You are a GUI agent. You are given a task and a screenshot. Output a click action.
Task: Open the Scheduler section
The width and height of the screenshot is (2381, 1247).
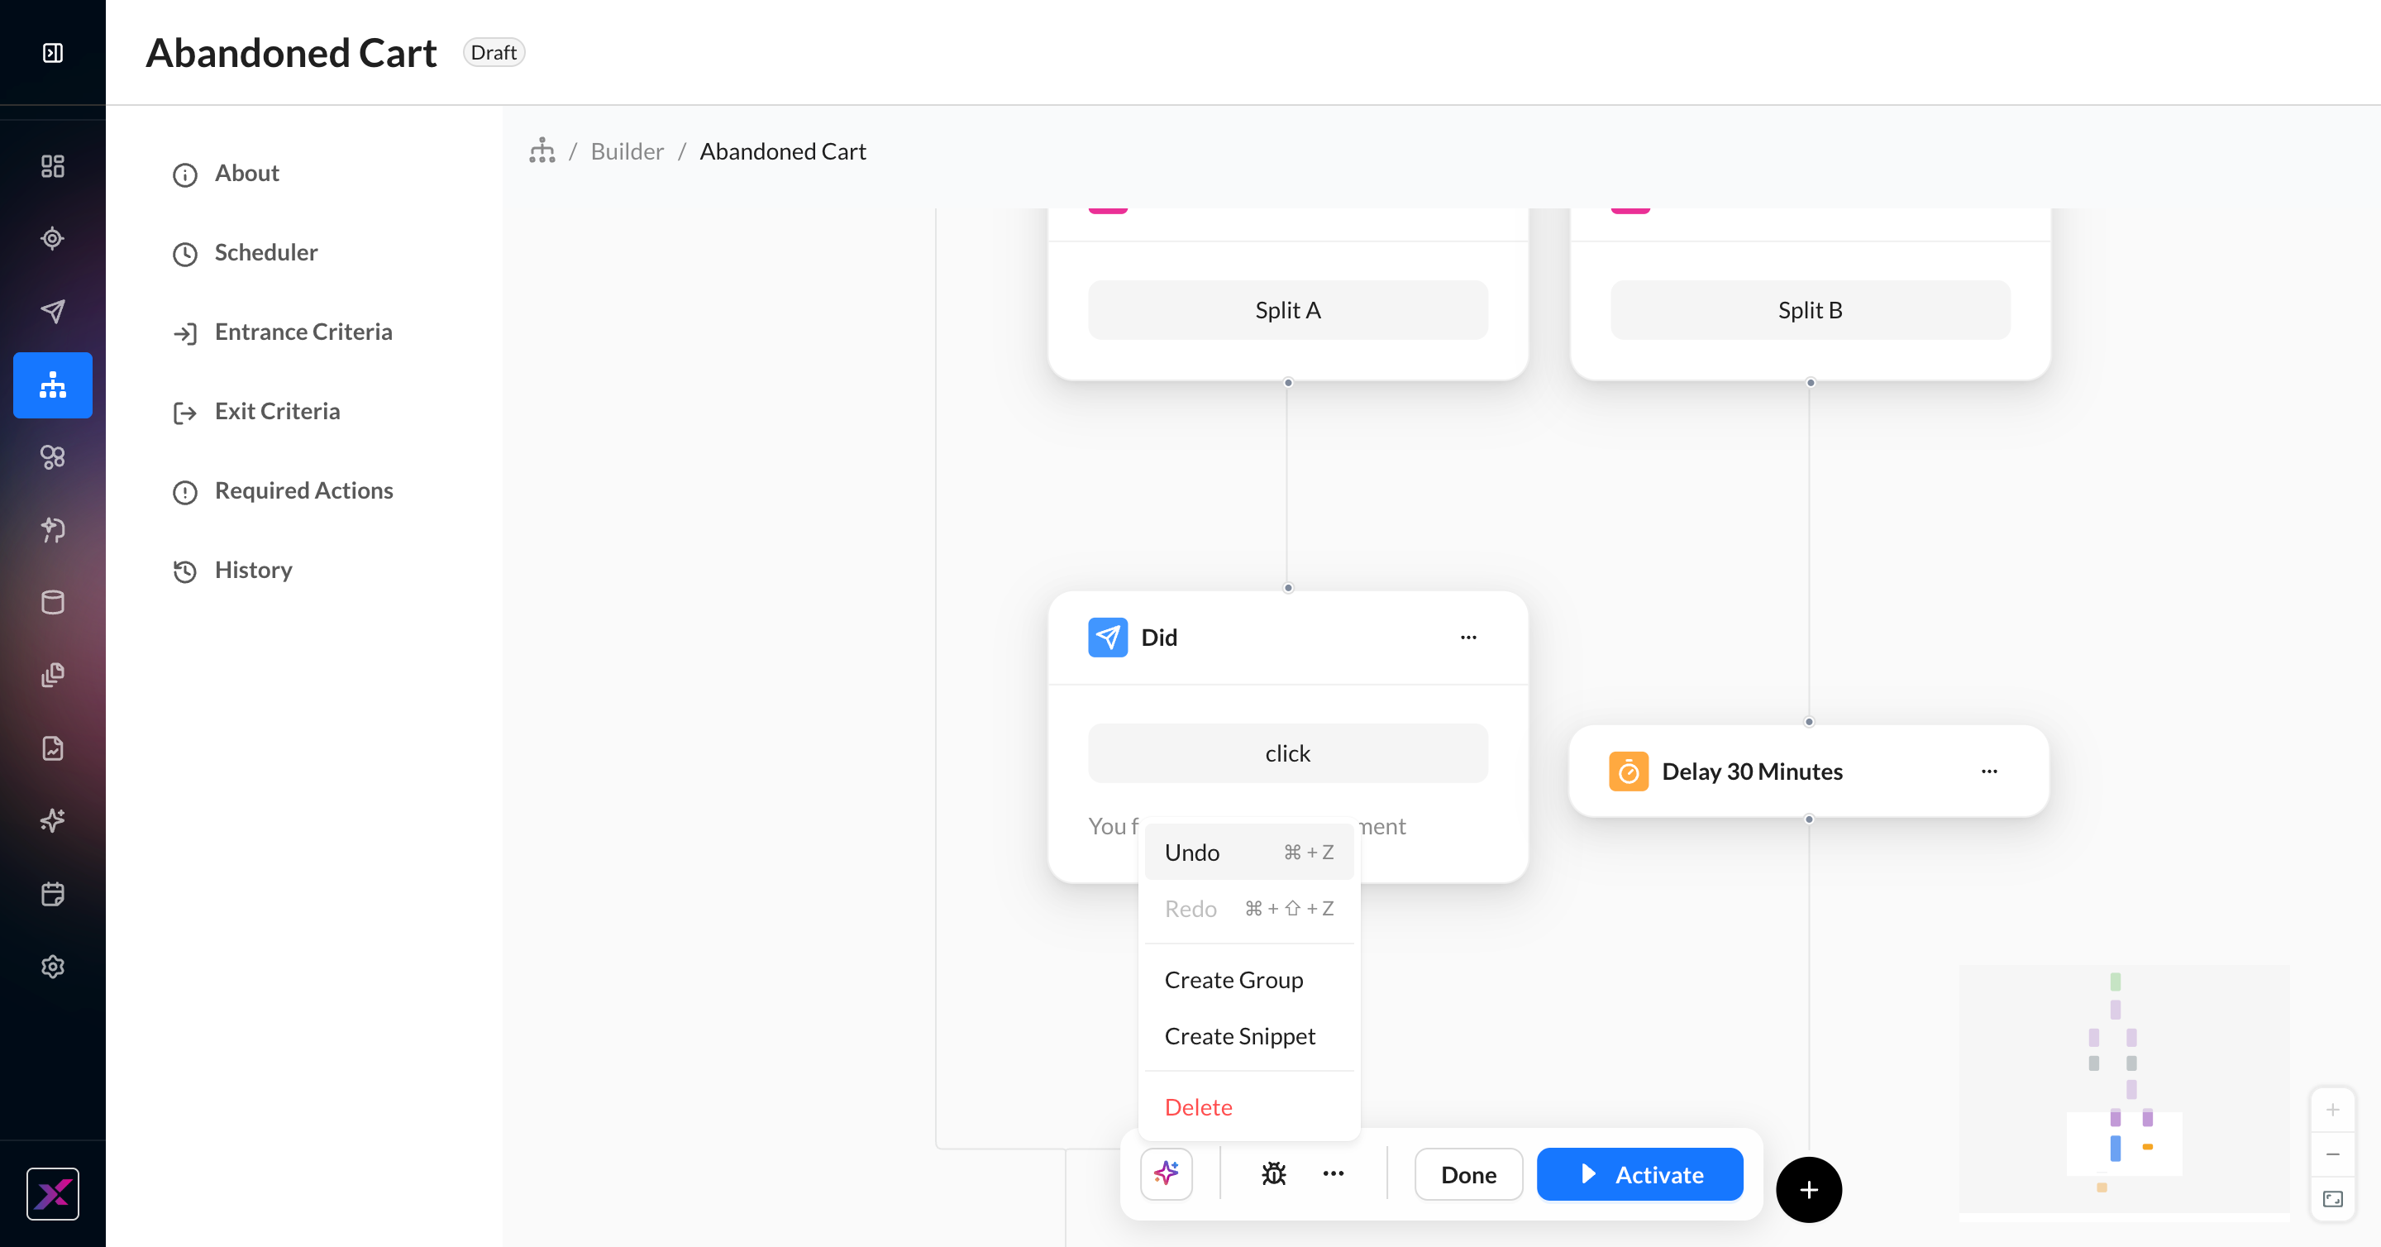tap(245, 252)
